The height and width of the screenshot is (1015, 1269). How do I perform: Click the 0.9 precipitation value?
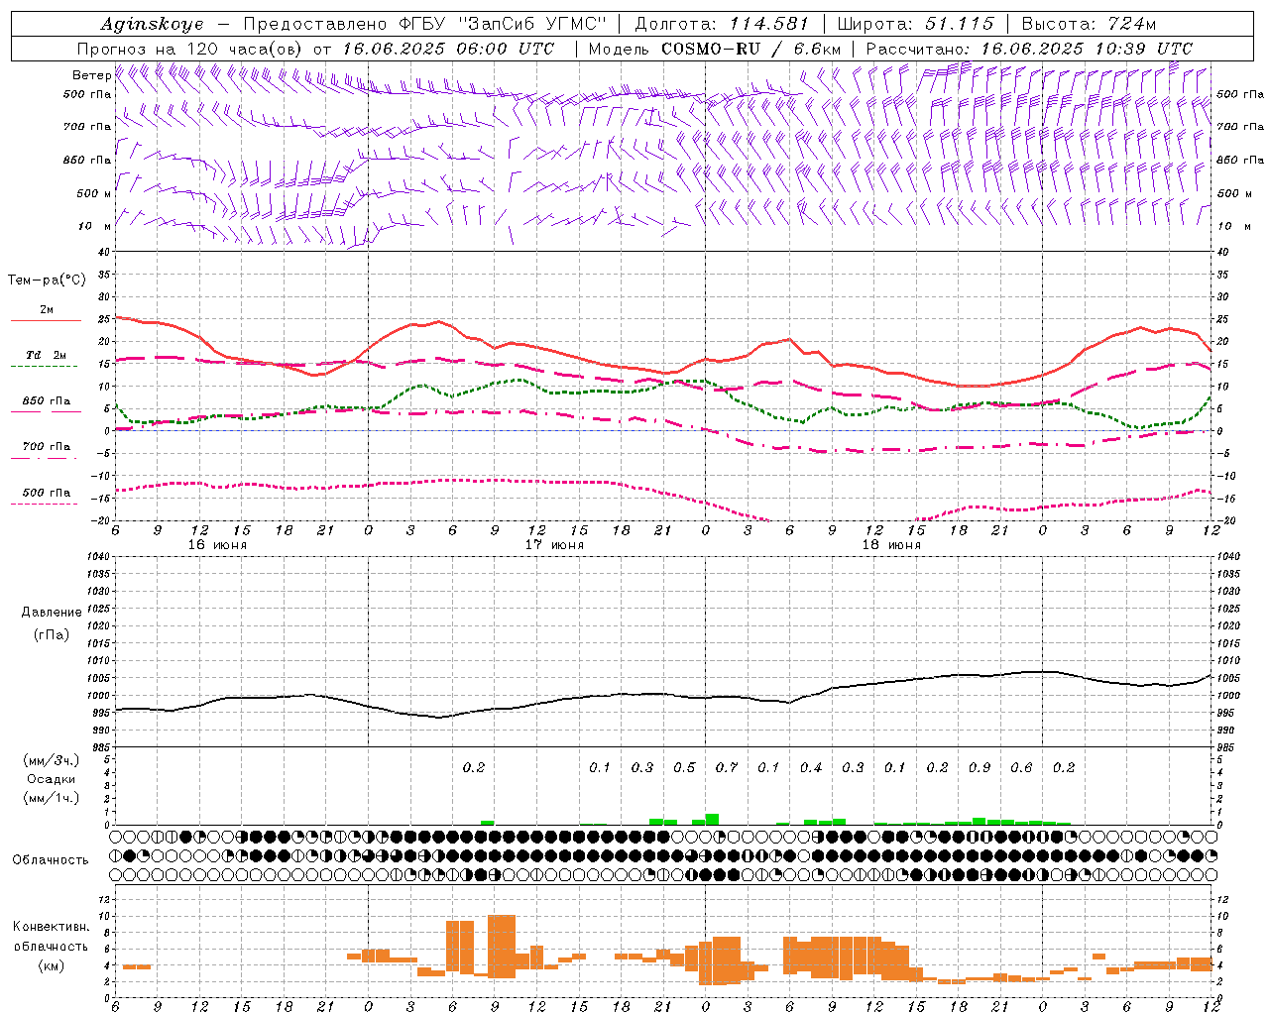tap(980, 768)
